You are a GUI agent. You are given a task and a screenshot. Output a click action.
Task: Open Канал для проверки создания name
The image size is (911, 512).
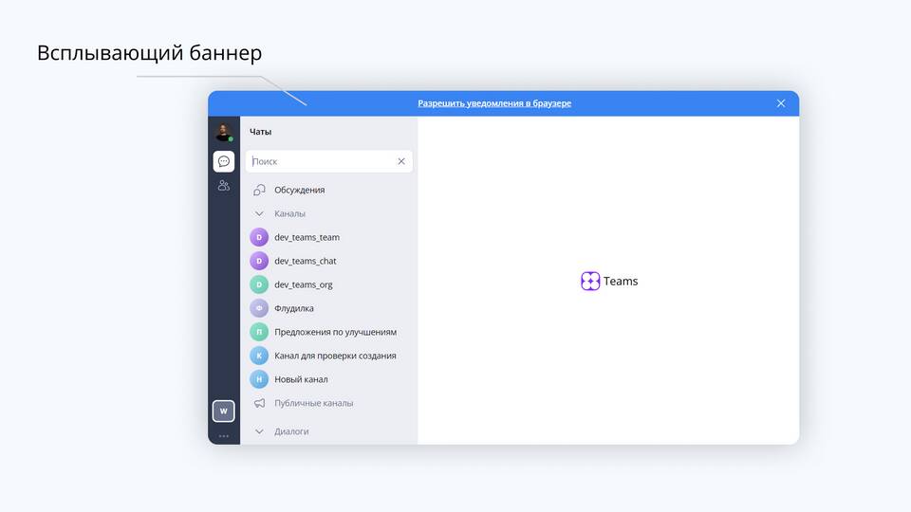click(x=335, y=356)
